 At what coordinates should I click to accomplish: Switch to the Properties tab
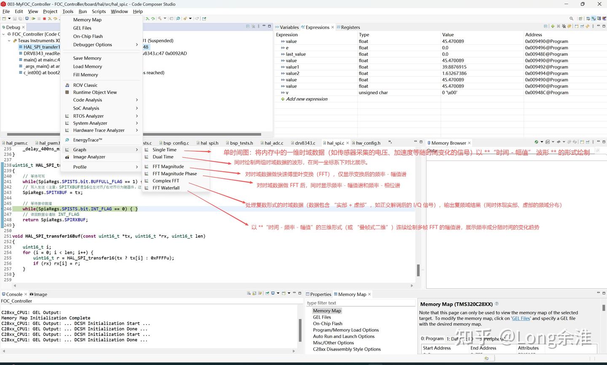pyautogui.click(x=319, y=294)
